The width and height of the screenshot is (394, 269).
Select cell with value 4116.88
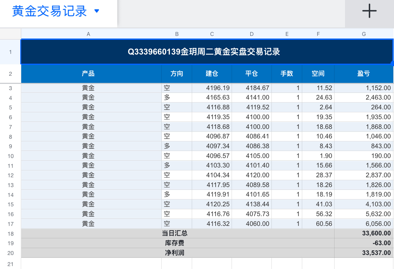click(212, 107)
